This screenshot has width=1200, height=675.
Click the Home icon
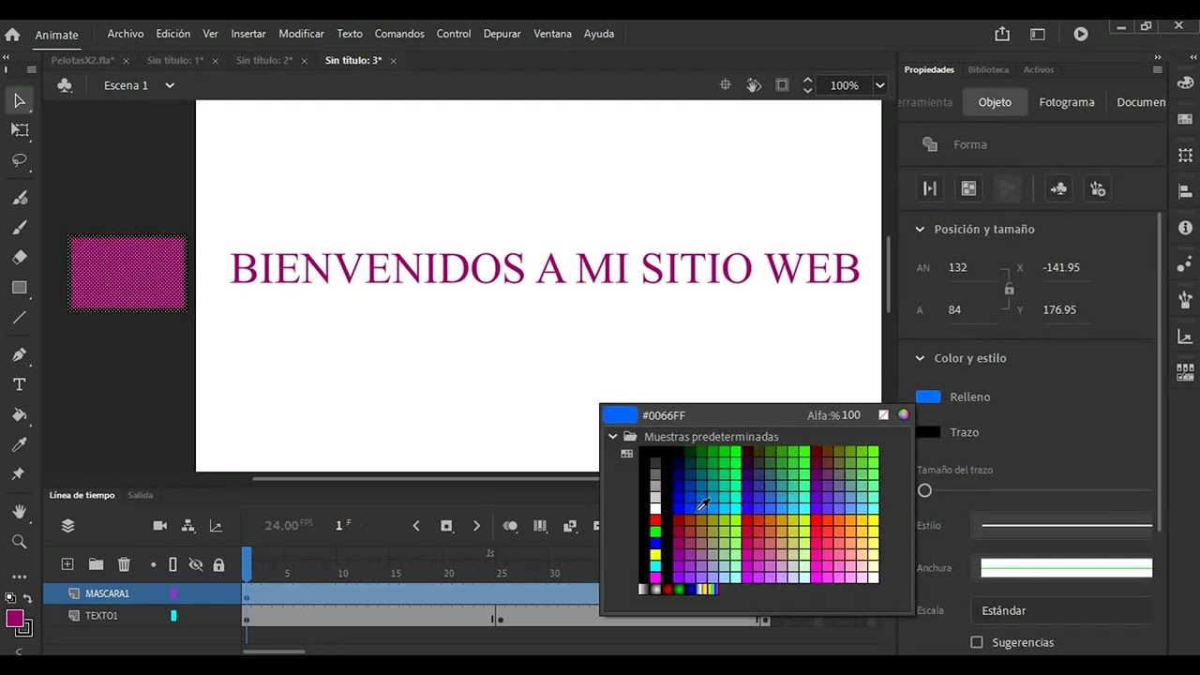tap(12, 35)
